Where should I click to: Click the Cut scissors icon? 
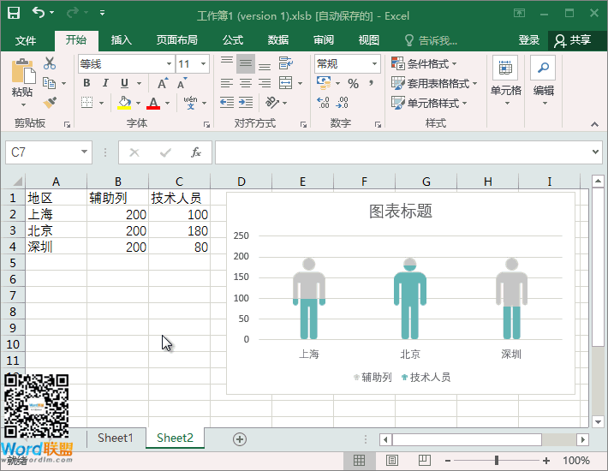click(x=50, y=63)
